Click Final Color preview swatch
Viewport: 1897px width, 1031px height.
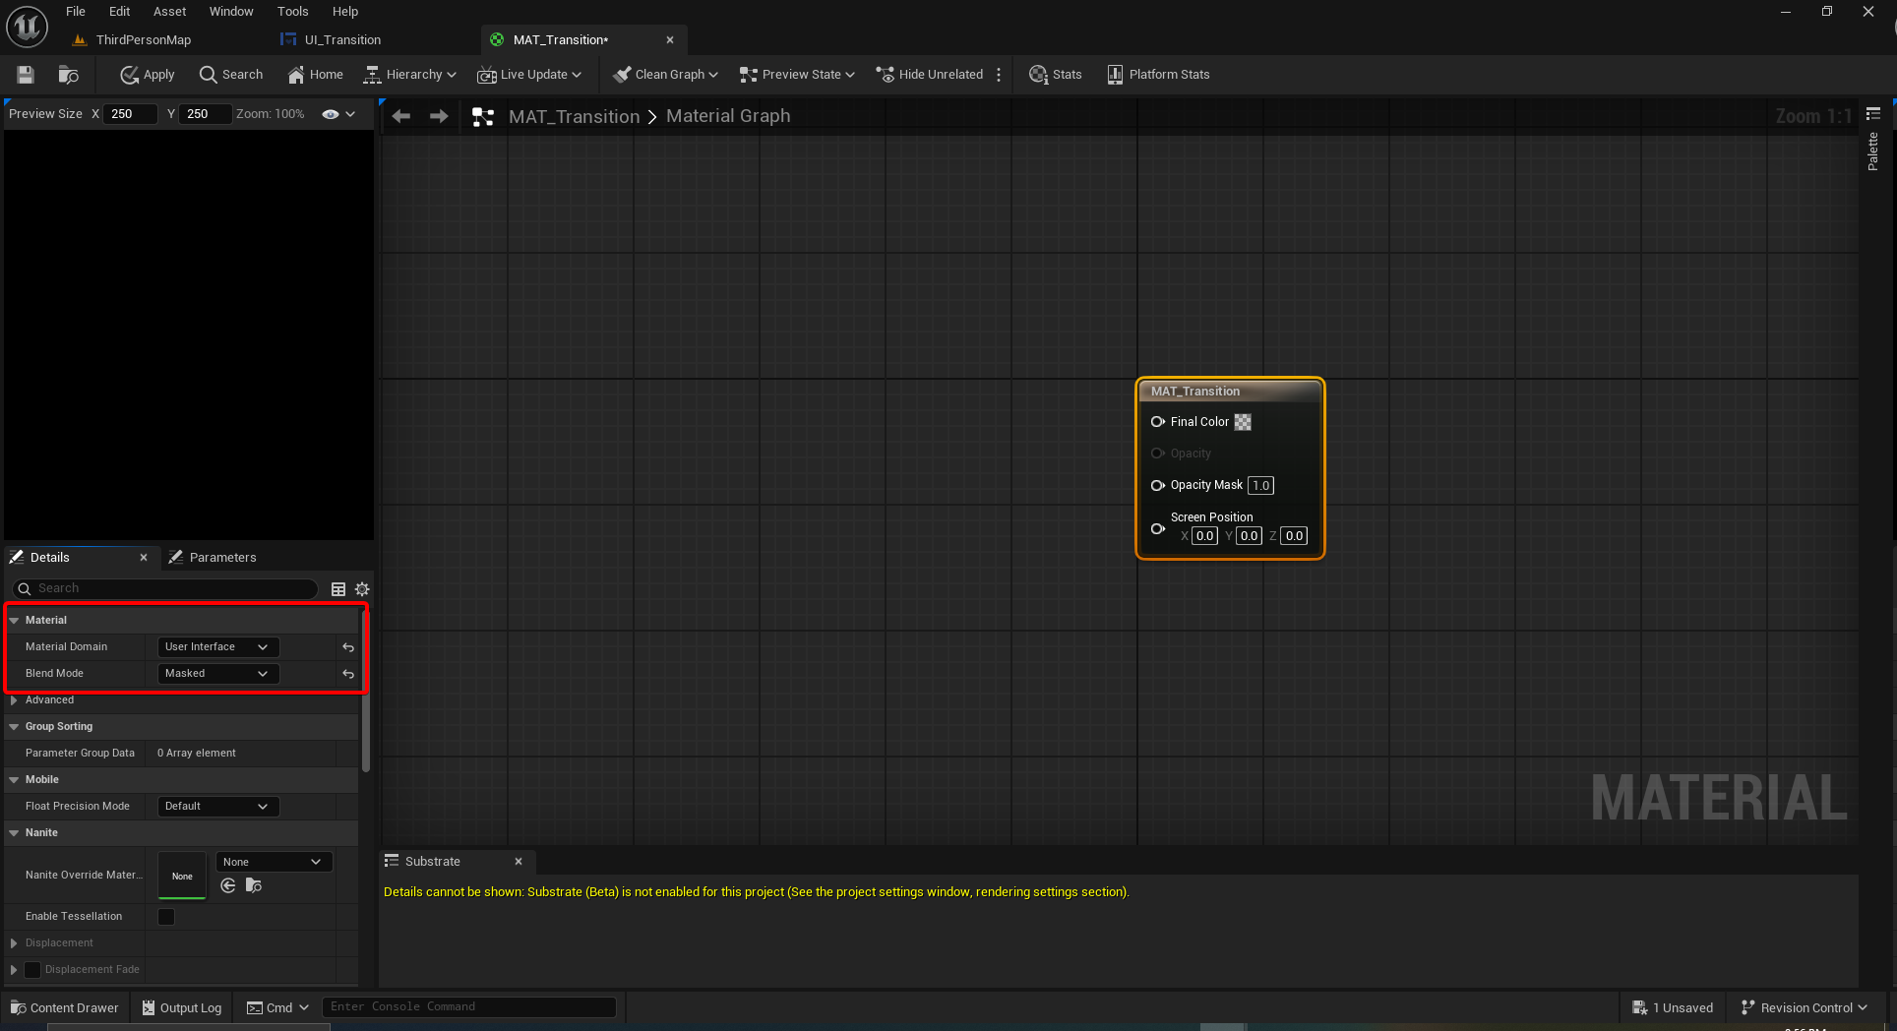[x=1243, y=422]
